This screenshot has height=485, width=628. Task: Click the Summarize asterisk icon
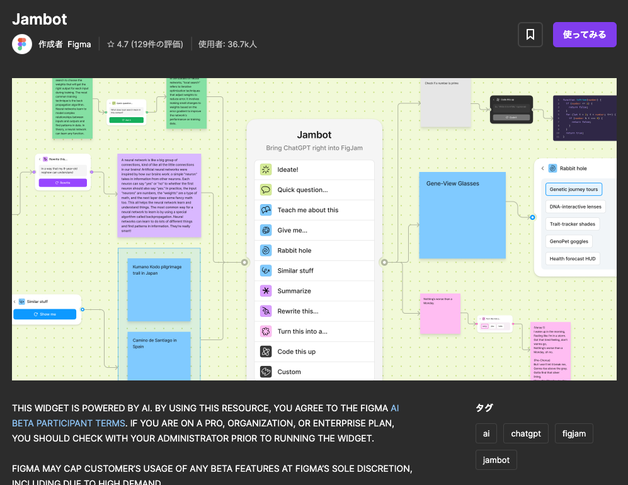[266, 291]
